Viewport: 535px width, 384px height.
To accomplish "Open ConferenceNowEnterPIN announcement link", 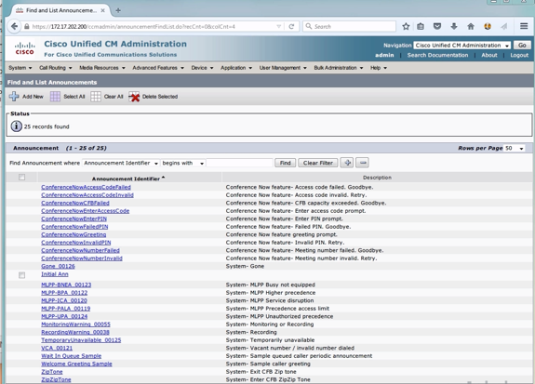I will 74,218.
